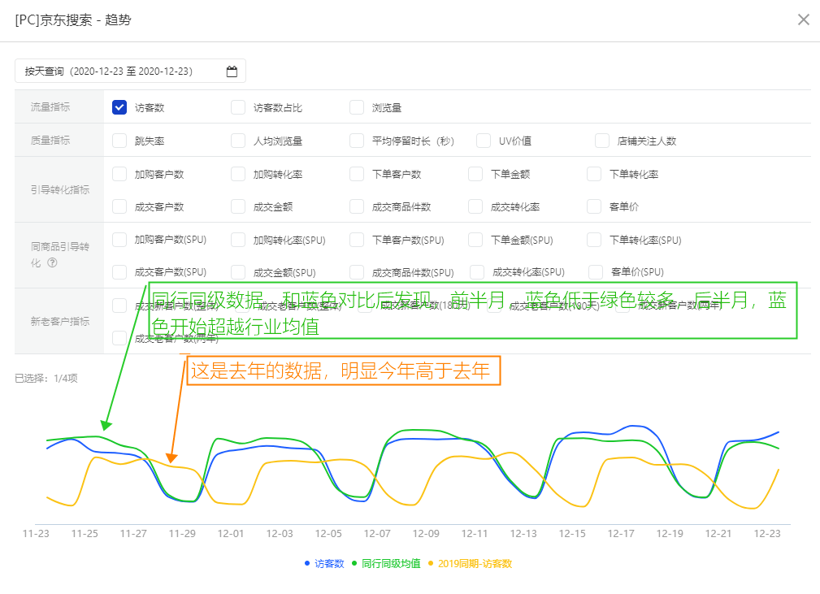The height and width of the screenshot is (594, 820).
Task: Check the 店铺关注人数 box
Action: coord(602,141)
